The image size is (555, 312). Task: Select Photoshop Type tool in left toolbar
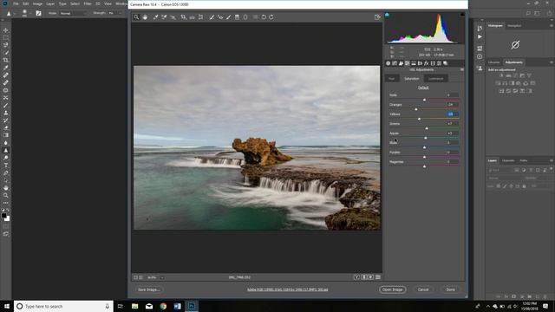click(6, 166)
